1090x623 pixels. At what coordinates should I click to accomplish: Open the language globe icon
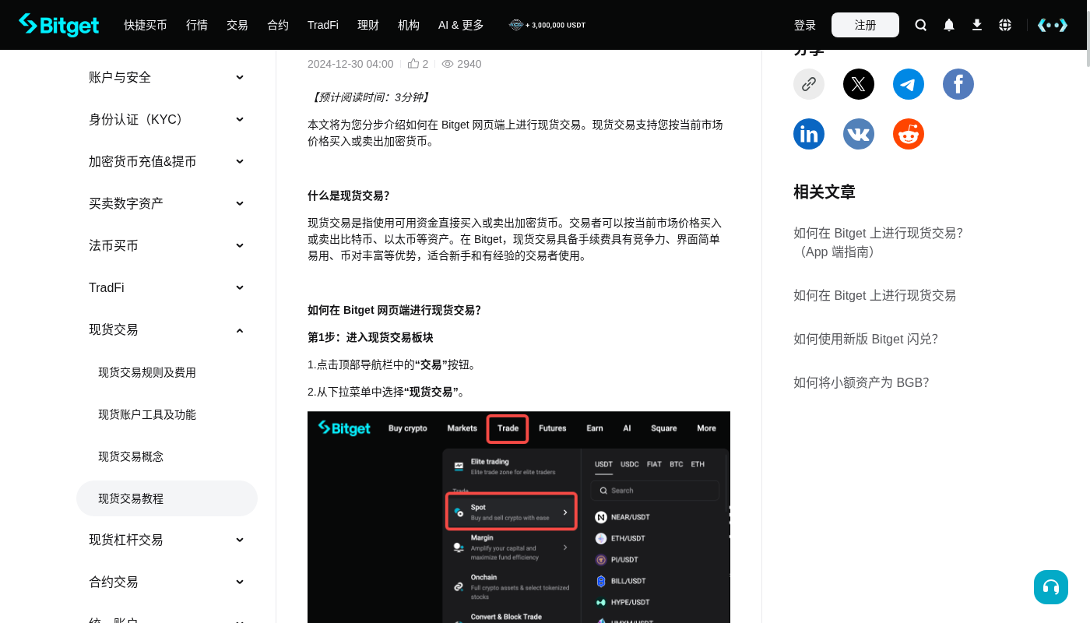1005,25
